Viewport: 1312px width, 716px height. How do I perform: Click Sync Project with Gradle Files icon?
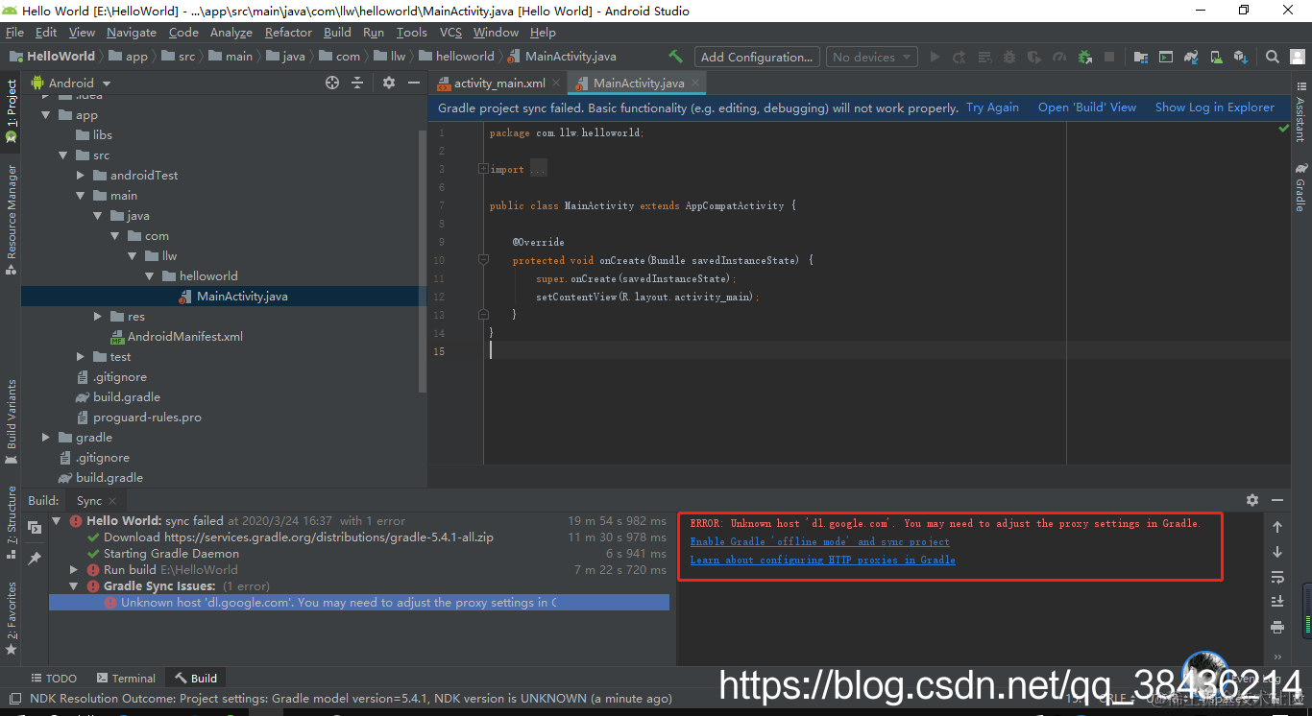(x=1190, y=57)
